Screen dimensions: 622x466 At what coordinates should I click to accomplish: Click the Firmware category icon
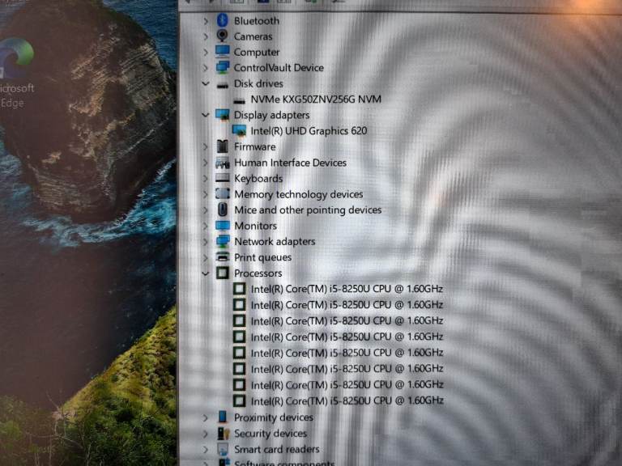pos(223,146)
